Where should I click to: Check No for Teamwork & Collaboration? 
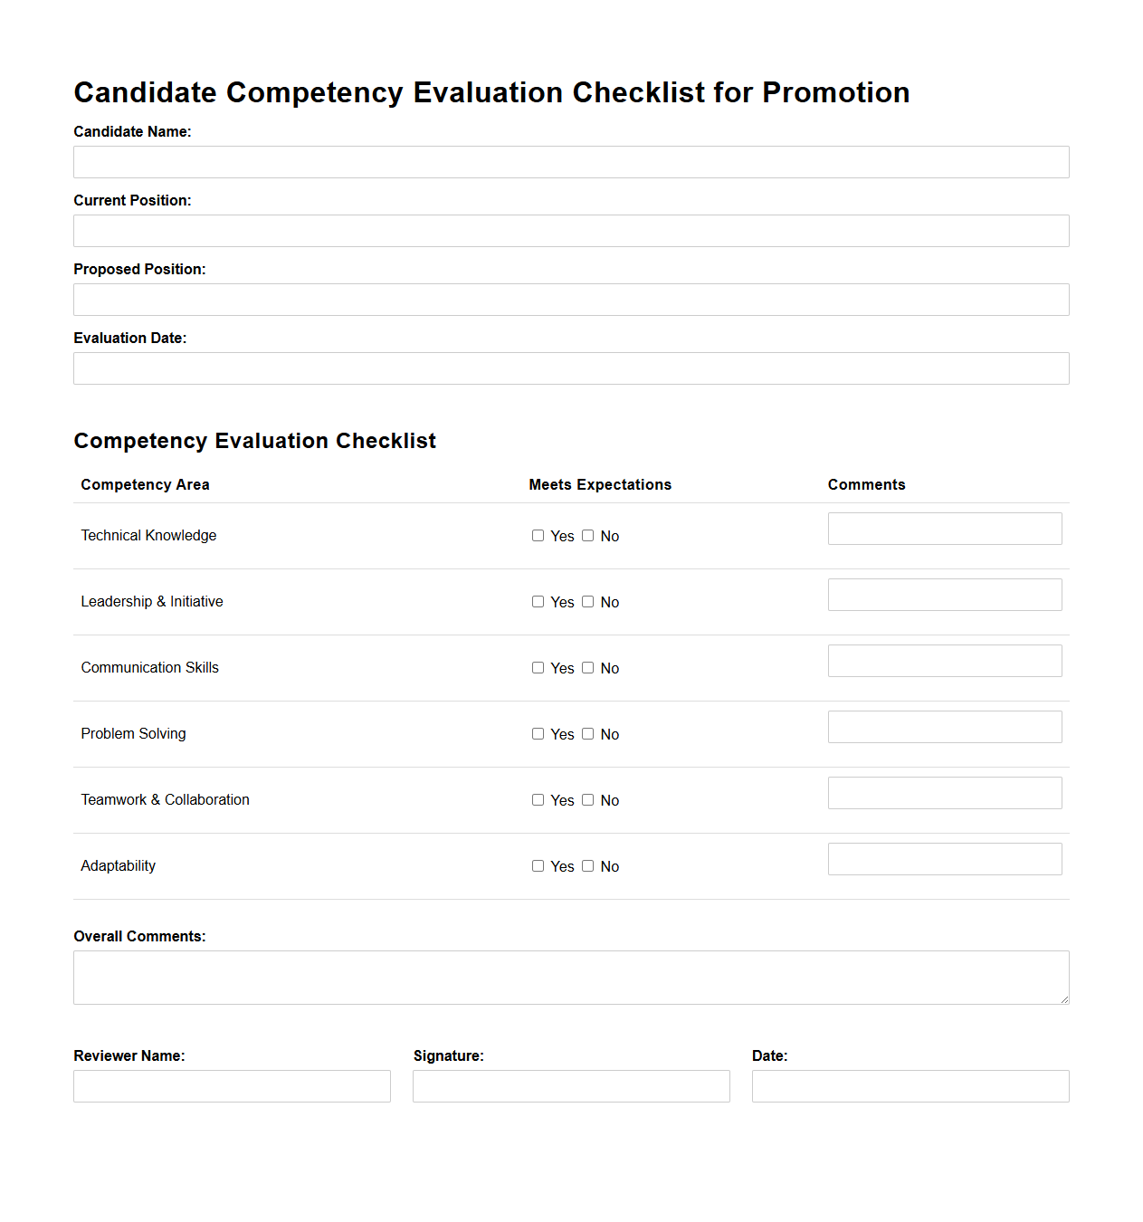pos(587,800)
